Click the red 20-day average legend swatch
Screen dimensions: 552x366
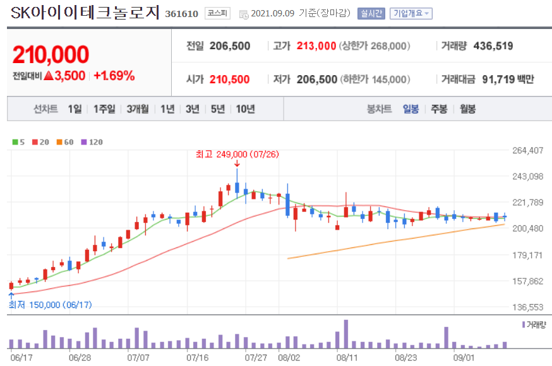(35, 142)
